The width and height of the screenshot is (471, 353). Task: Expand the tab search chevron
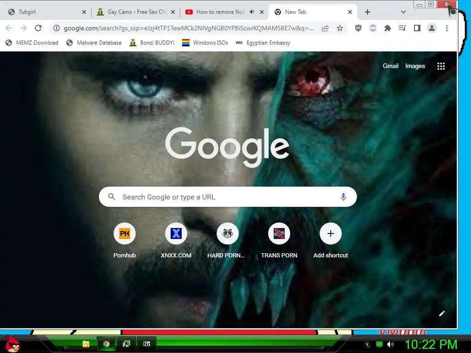click(x=403, y=12)
